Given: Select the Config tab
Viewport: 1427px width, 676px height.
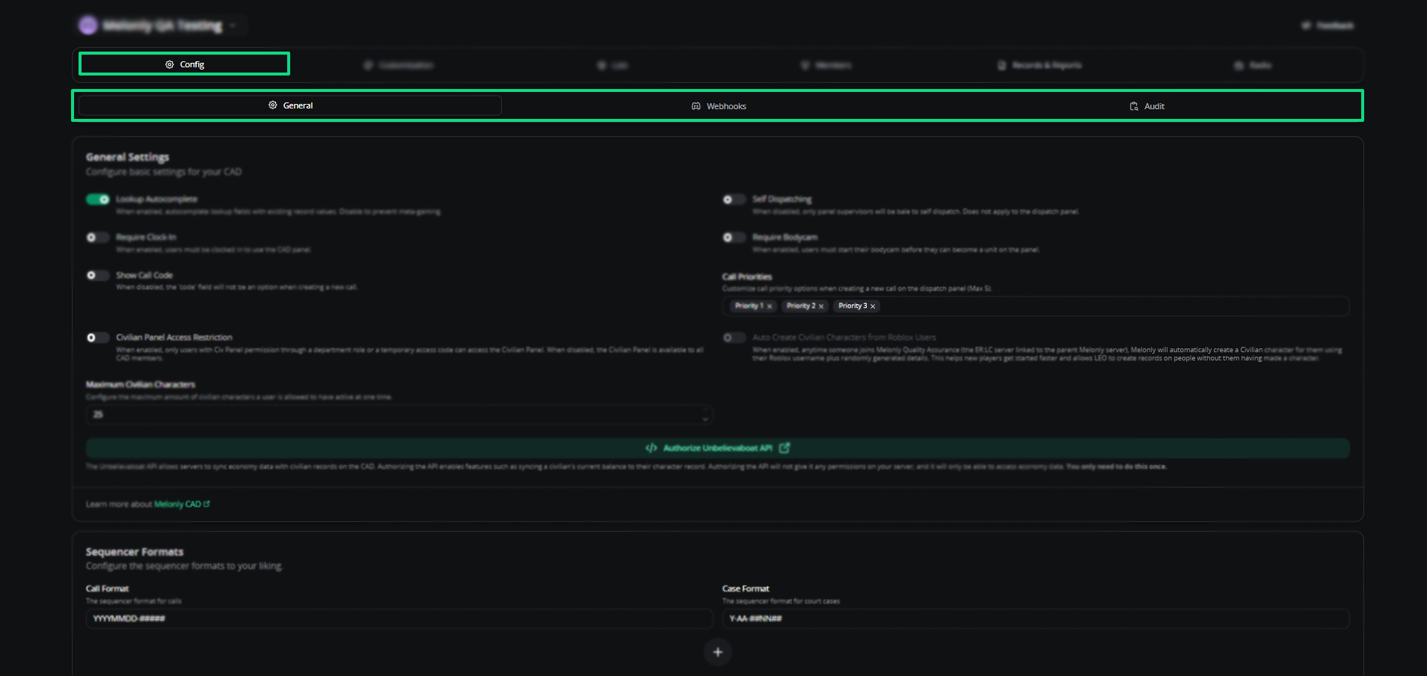Looking at the screenshot, I should pyautogui.click(x=184, y=64).
